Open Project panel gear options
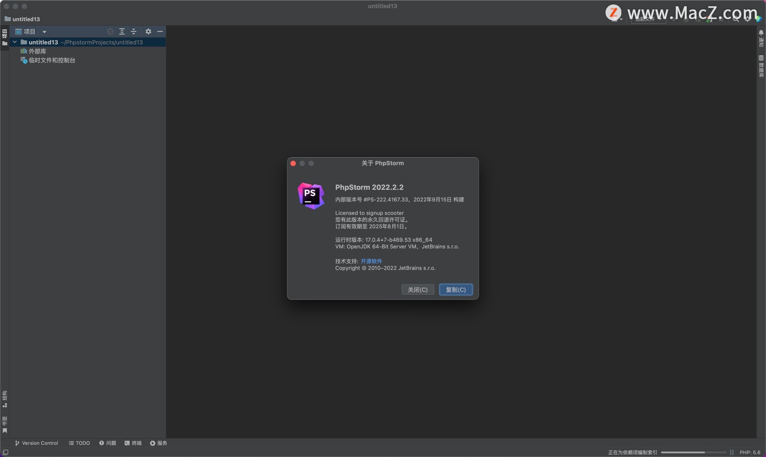Screen dimensions: 766x457 [148, 32]
